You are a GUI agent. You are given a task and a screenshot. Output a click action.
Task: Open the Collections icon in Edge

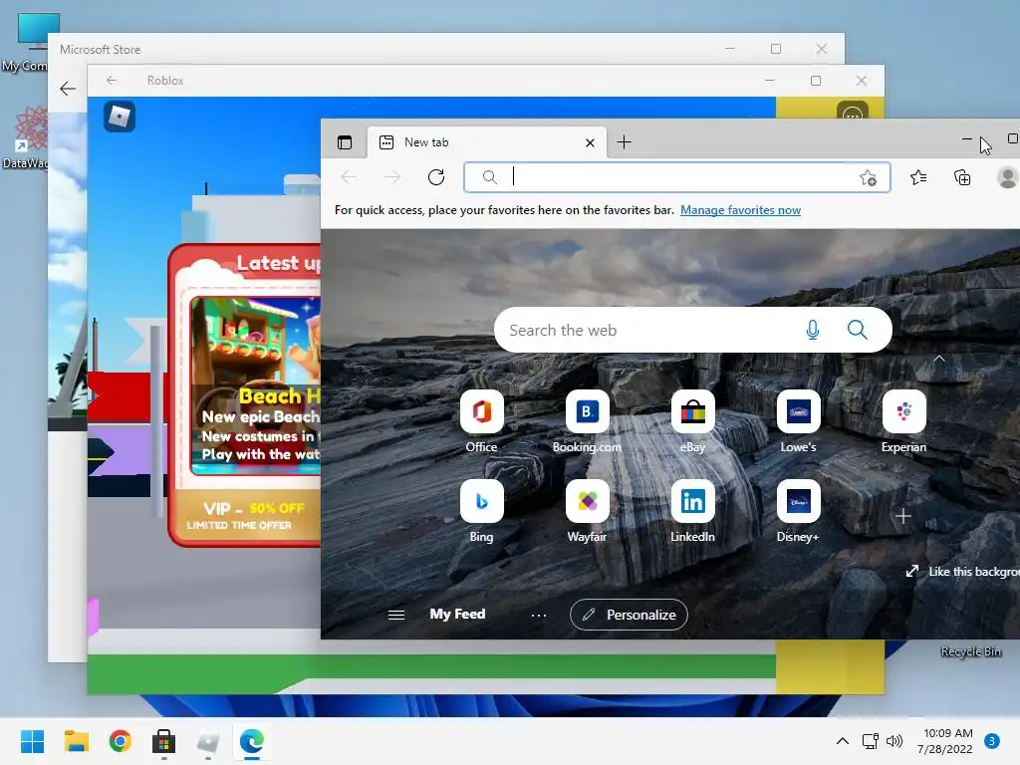tap(962, 177)
